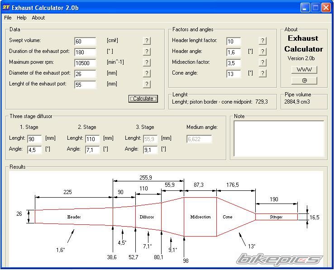This screenshot has height=270, width=334.
Task: Click the 2T app icon in title bar
Action: 6,7
